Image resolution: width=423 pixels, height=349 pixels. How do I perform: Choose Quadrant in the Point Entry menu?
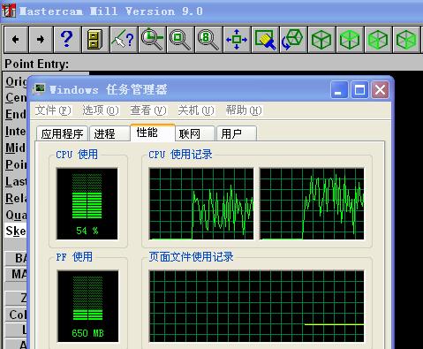coord(16,215)
